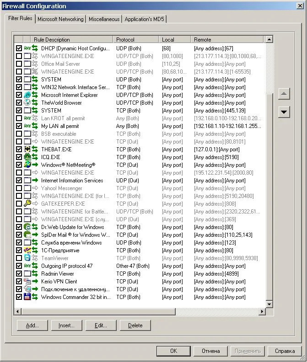The width and height of the screenshot is (307, 362).
Task: Select the Windows Commander 32 bit in... row
Action: click(140, 297)
